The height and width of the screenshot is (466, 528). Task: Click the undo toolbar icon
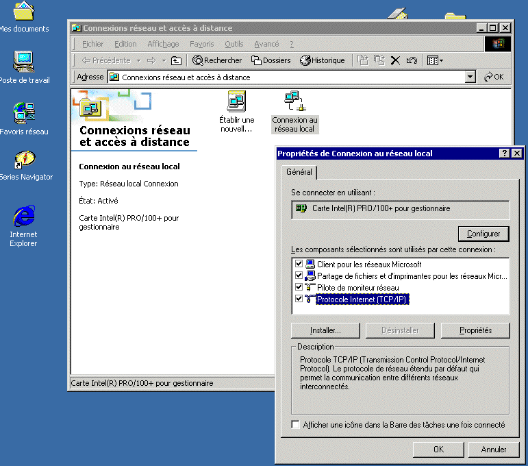point(412,61)
